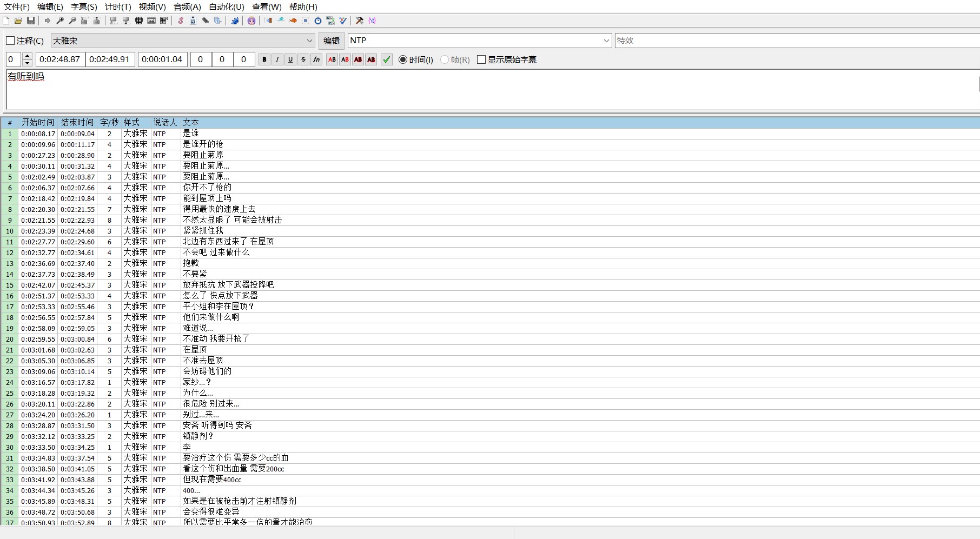Create a new subtitle file
The image size is (980, 539).
tap(6, 21)
